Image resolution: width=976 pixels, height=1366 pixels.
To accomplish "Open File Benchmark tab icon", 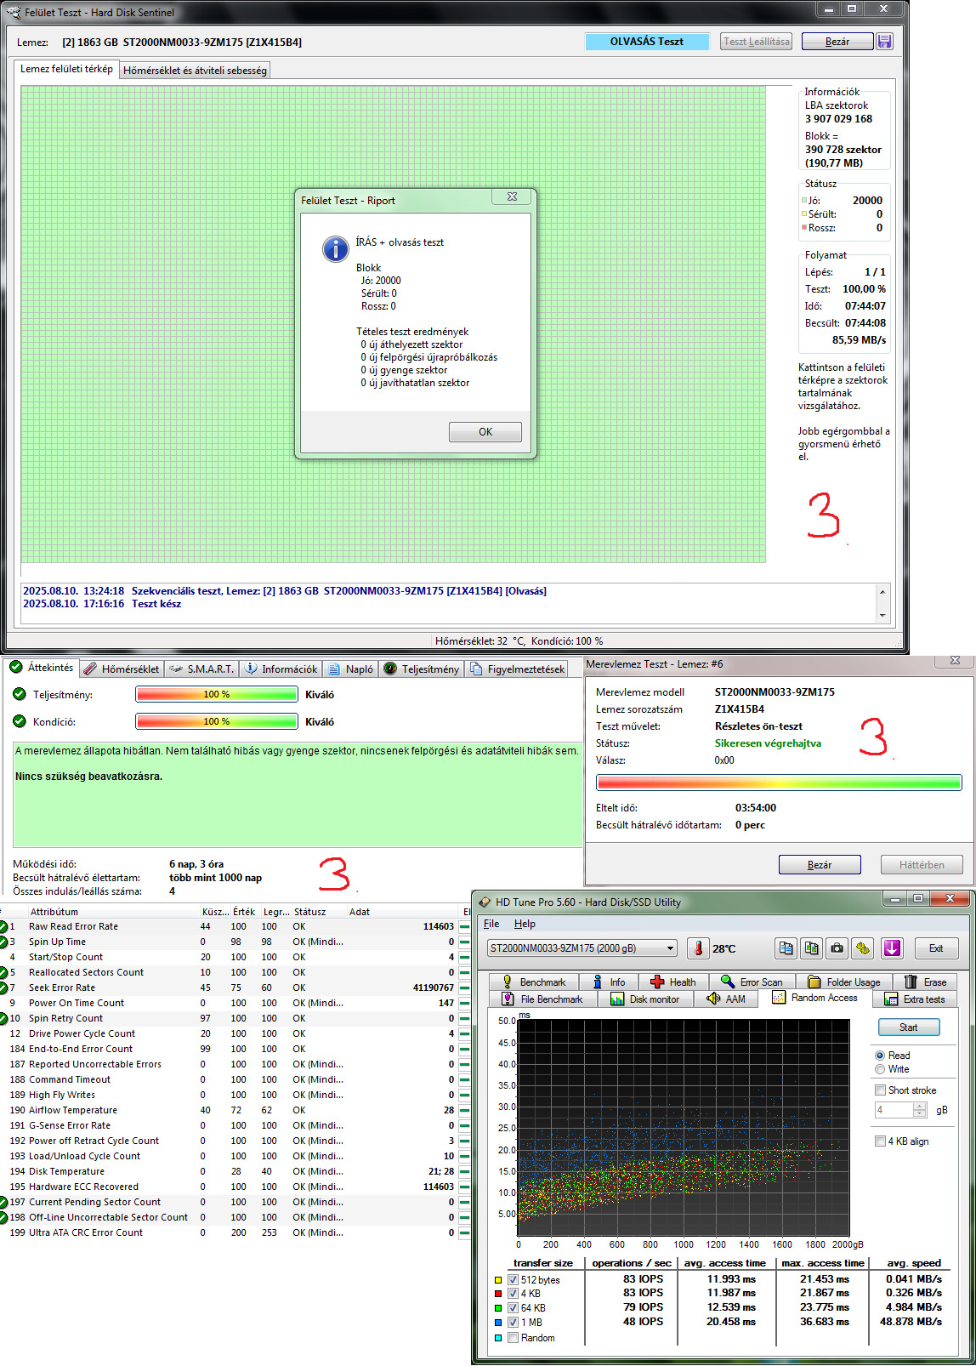I will tap(544, 999).
